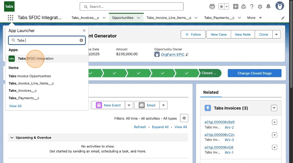Click change owner icon beside OrgFarm EPIC

187,54
